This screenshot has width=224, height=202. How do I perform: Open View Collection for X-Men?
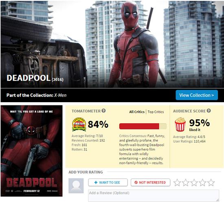tap(197, 95)
